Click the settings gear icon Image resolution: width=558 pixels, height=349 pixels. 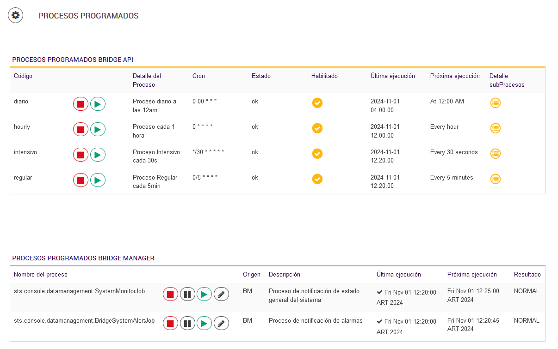pos(16,15)
